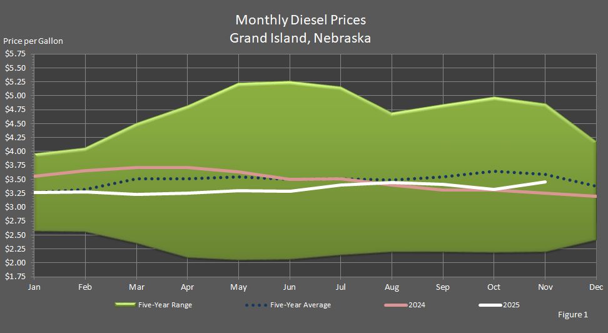Click the Jun label on the month axis
This screenshot has width=608, height=333.
(x=289, y=287)
